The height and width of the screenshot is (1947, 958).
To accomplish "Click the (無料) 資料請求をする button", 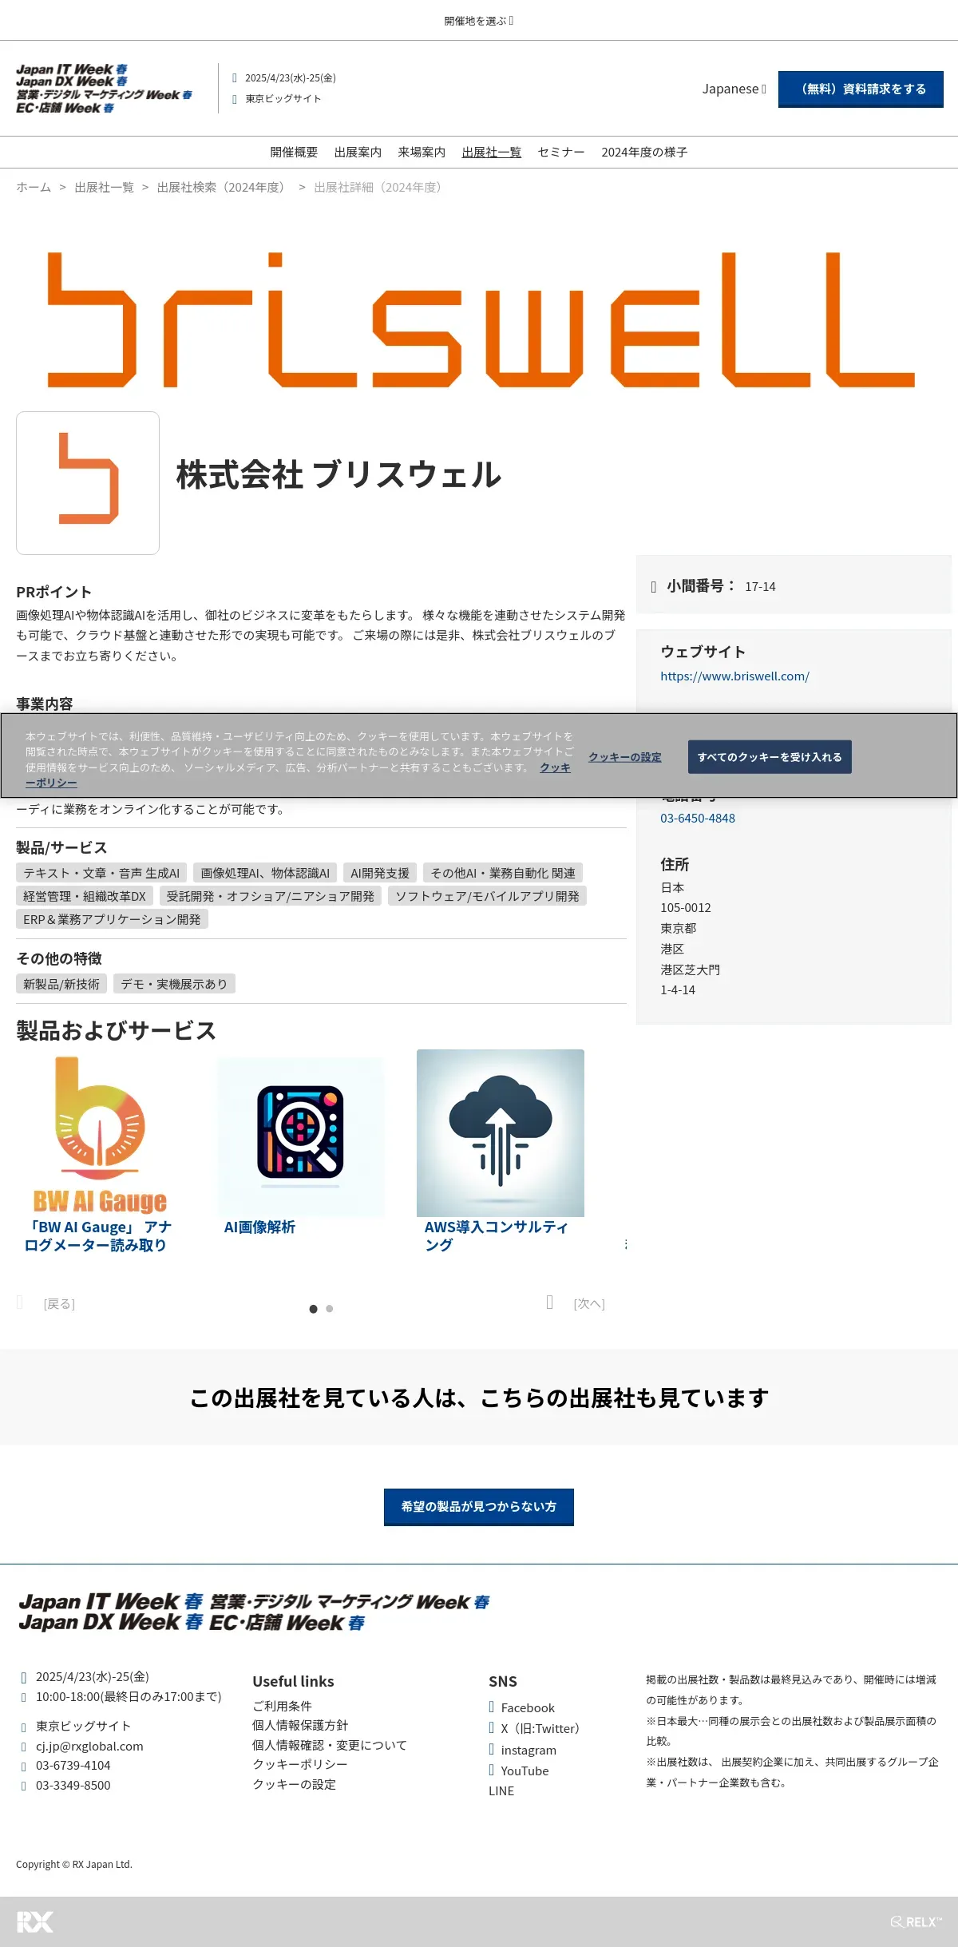I will coord(861,89).
